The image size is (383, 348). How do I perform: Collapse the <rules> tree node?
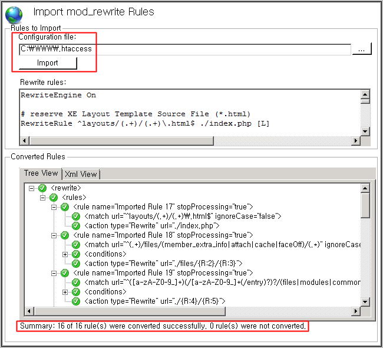coord(42,198)
